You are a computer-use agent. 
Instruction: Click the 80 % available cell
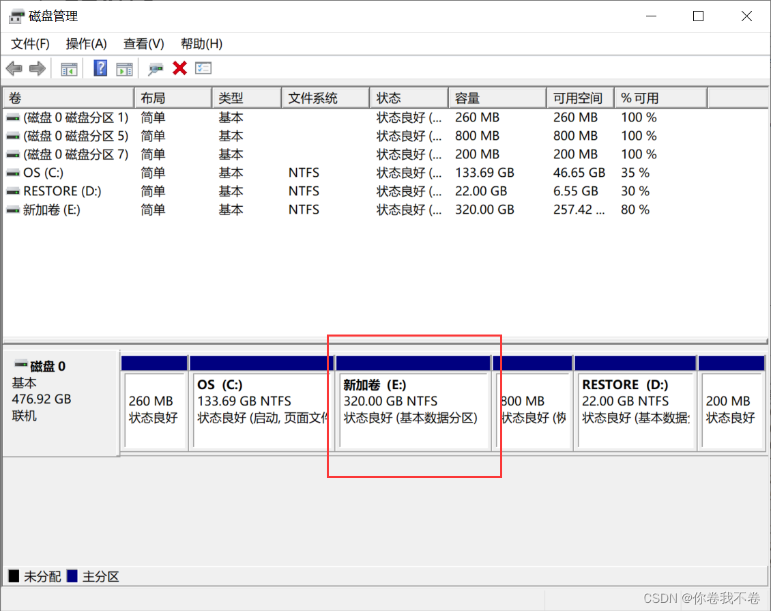coord(635,210)
